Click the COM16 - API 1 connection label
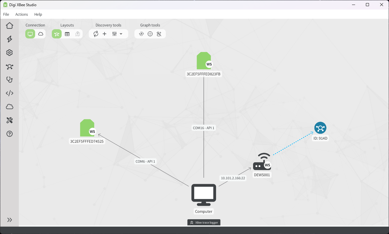389x234 pixels. tap(203, 128)
